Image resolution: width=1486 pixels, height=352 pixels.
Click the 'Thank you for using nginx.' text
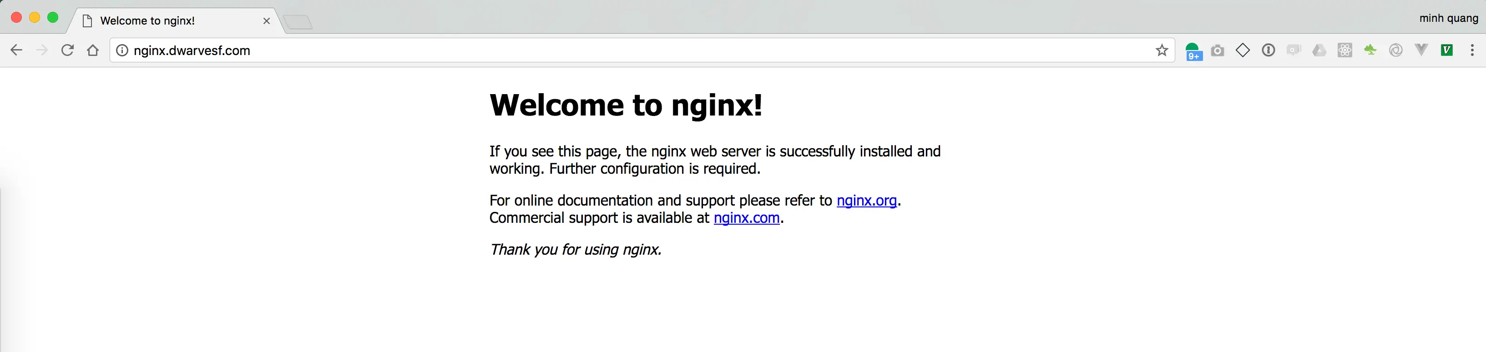[575, 249]
